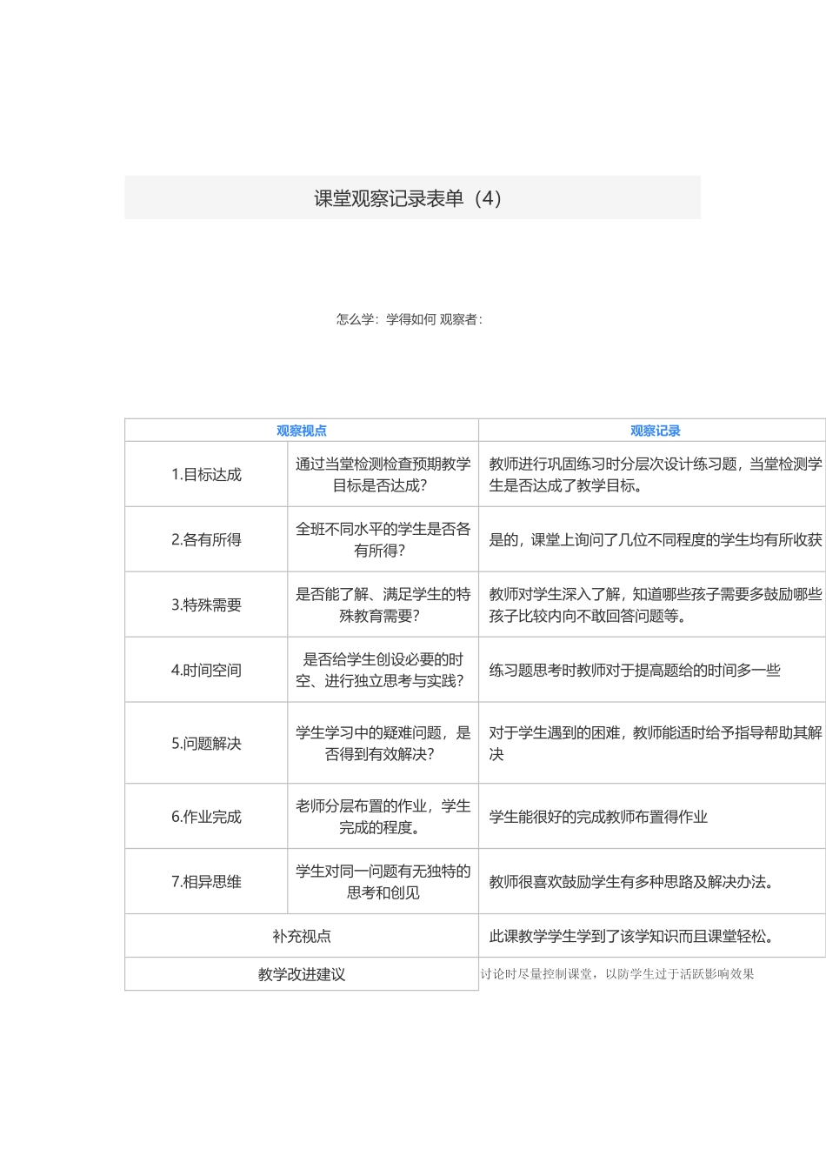Click the cell 是否能了解、满足学生的特殊教育需要?
The image size is (826, 1169).
point(383,605)
